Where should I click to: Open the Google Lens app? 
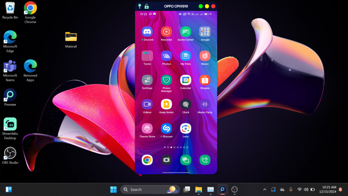186,128
